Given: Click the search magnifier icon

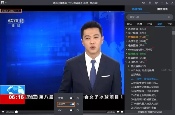Looking at the screenshot, I should [169, 17].
